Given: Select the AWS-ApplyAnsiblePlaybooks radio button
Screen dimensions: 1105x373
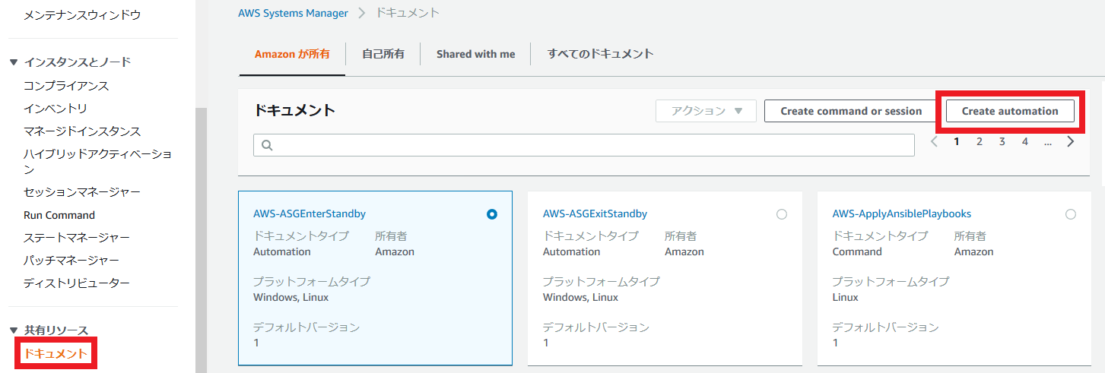Looking at the screenshot, I should point(1071,214).
